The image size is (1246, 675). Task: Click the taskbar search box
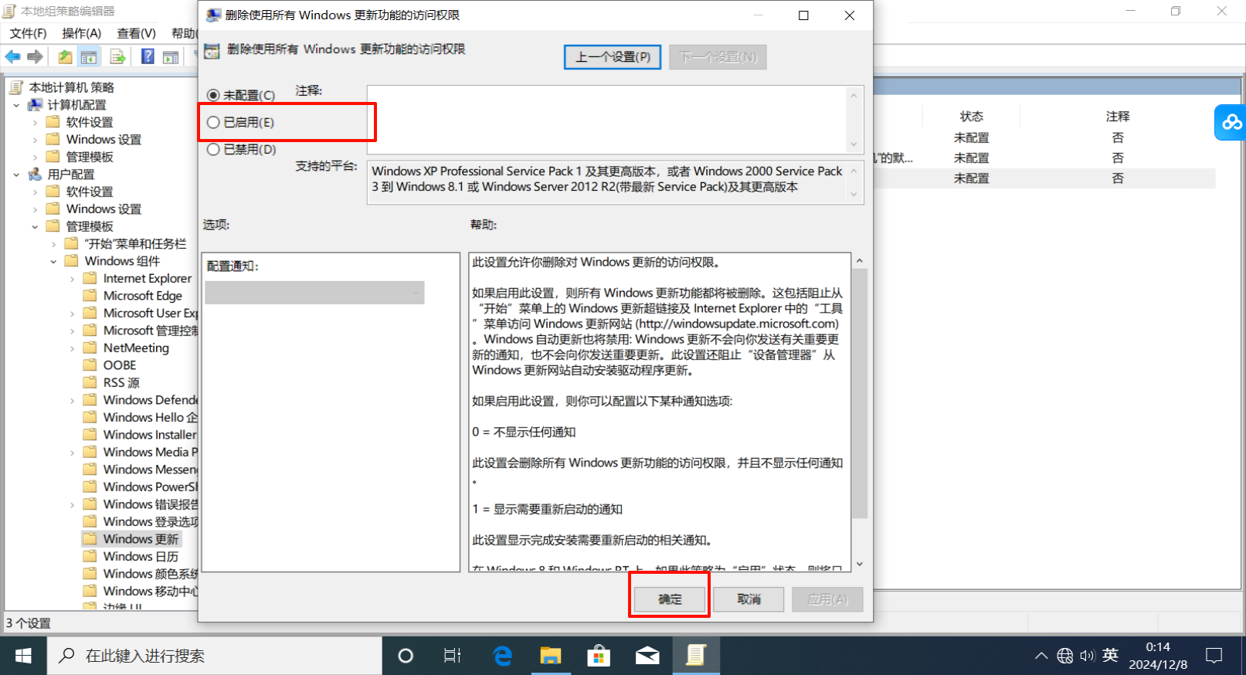(215, 656)
